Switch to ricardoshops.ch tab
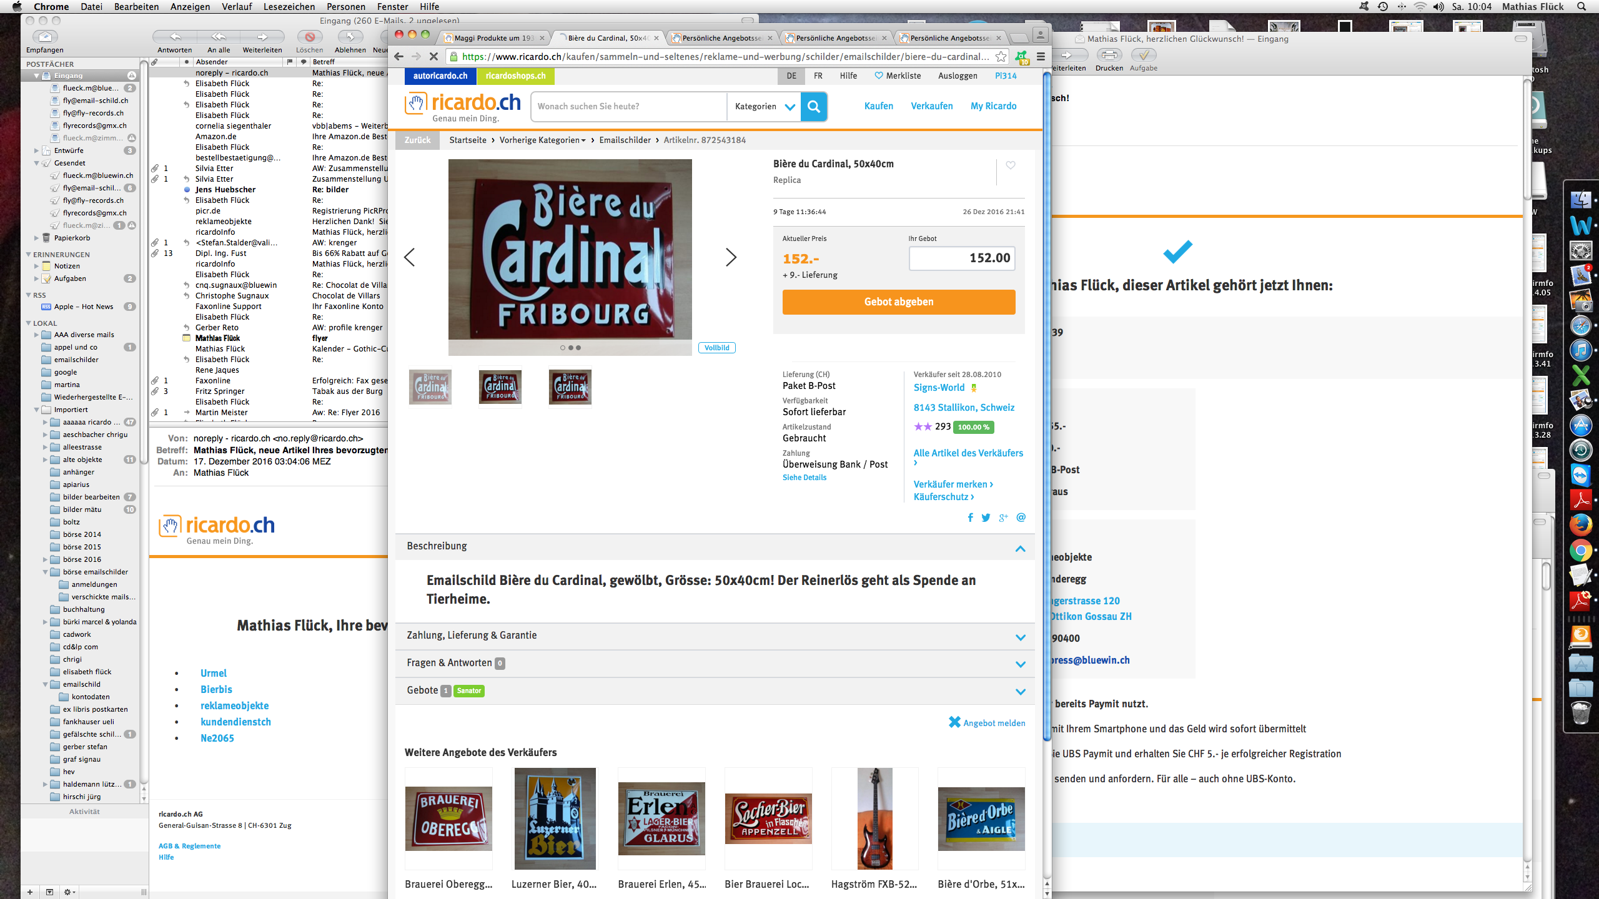The image size is (1599, 899). pos(515,76)
